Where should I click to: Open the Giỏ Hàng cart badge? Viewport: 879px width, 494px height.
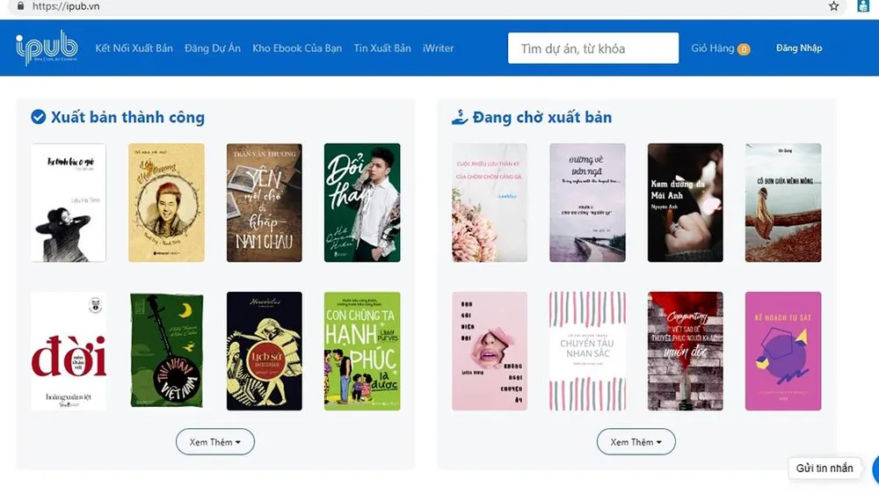[744, 49]
